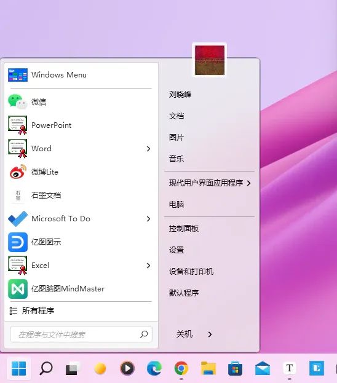Click the Windows Menu icon at top
This screenshot has width=337, height=383.
click(x=18, y=75)
